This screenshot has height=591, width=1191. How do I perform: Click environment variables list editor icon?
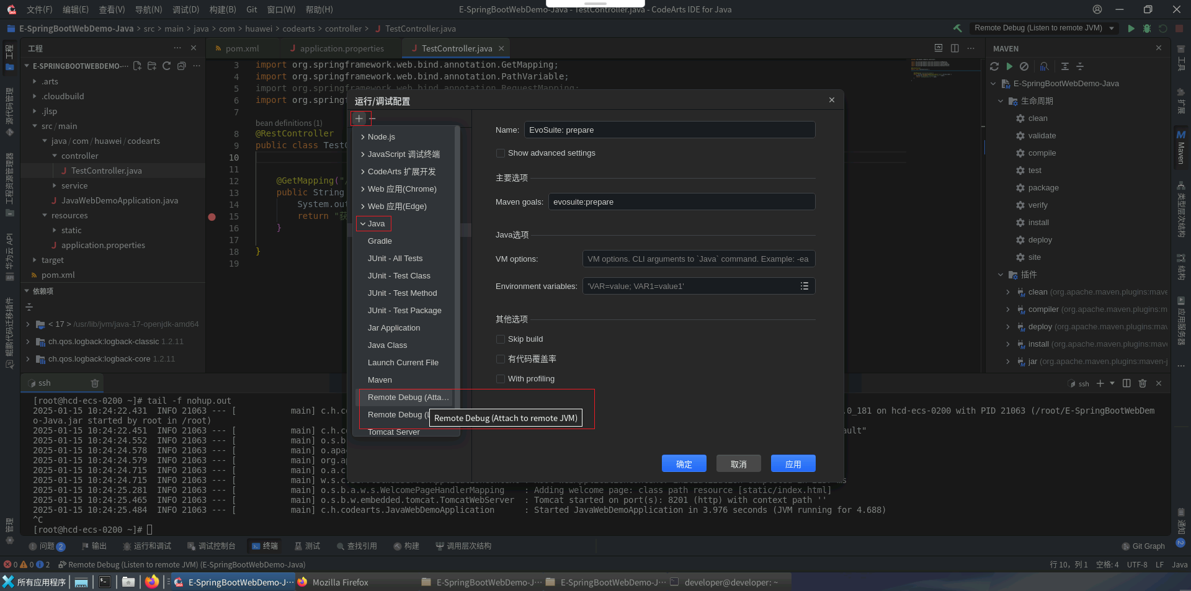click(x=805, y=286)
